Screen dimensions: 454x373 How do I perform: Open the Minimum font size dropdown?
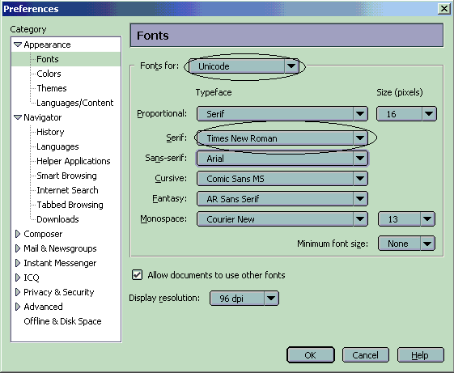click(x=406, y=244)
